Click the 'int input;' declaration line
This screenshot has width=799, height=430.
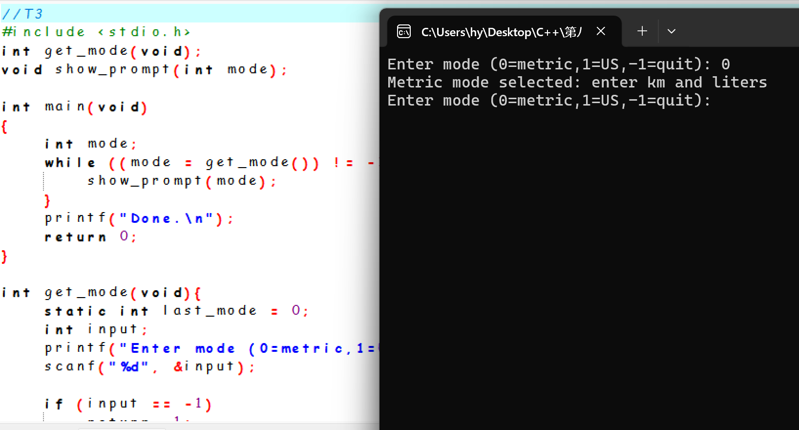96,329
